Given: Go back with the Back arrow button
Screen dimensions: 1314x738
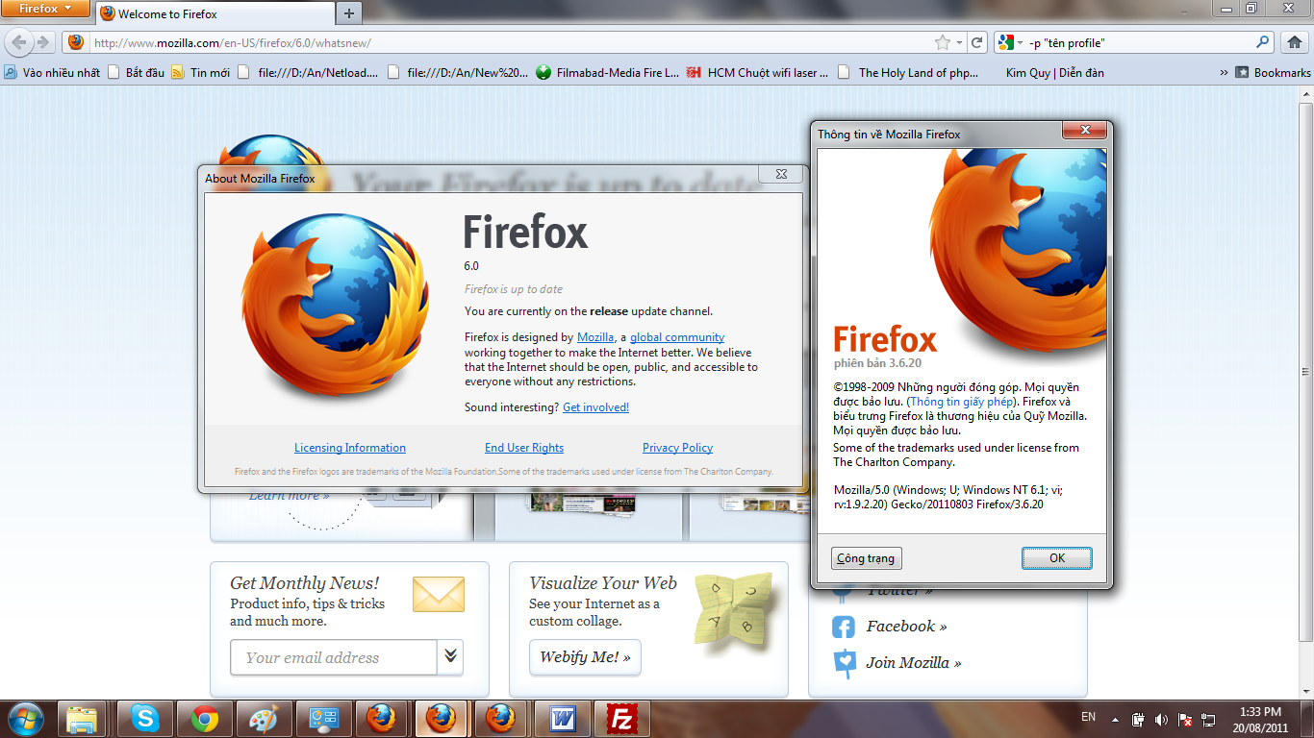Looking at the screenshot, I should pyautogui.click(x=18, y=42).
